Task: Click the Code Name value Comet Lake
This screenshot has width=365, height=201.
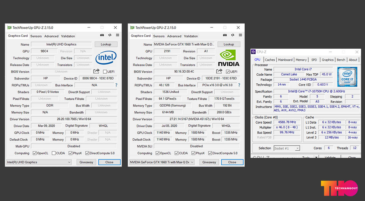Action: click(289, 74)
